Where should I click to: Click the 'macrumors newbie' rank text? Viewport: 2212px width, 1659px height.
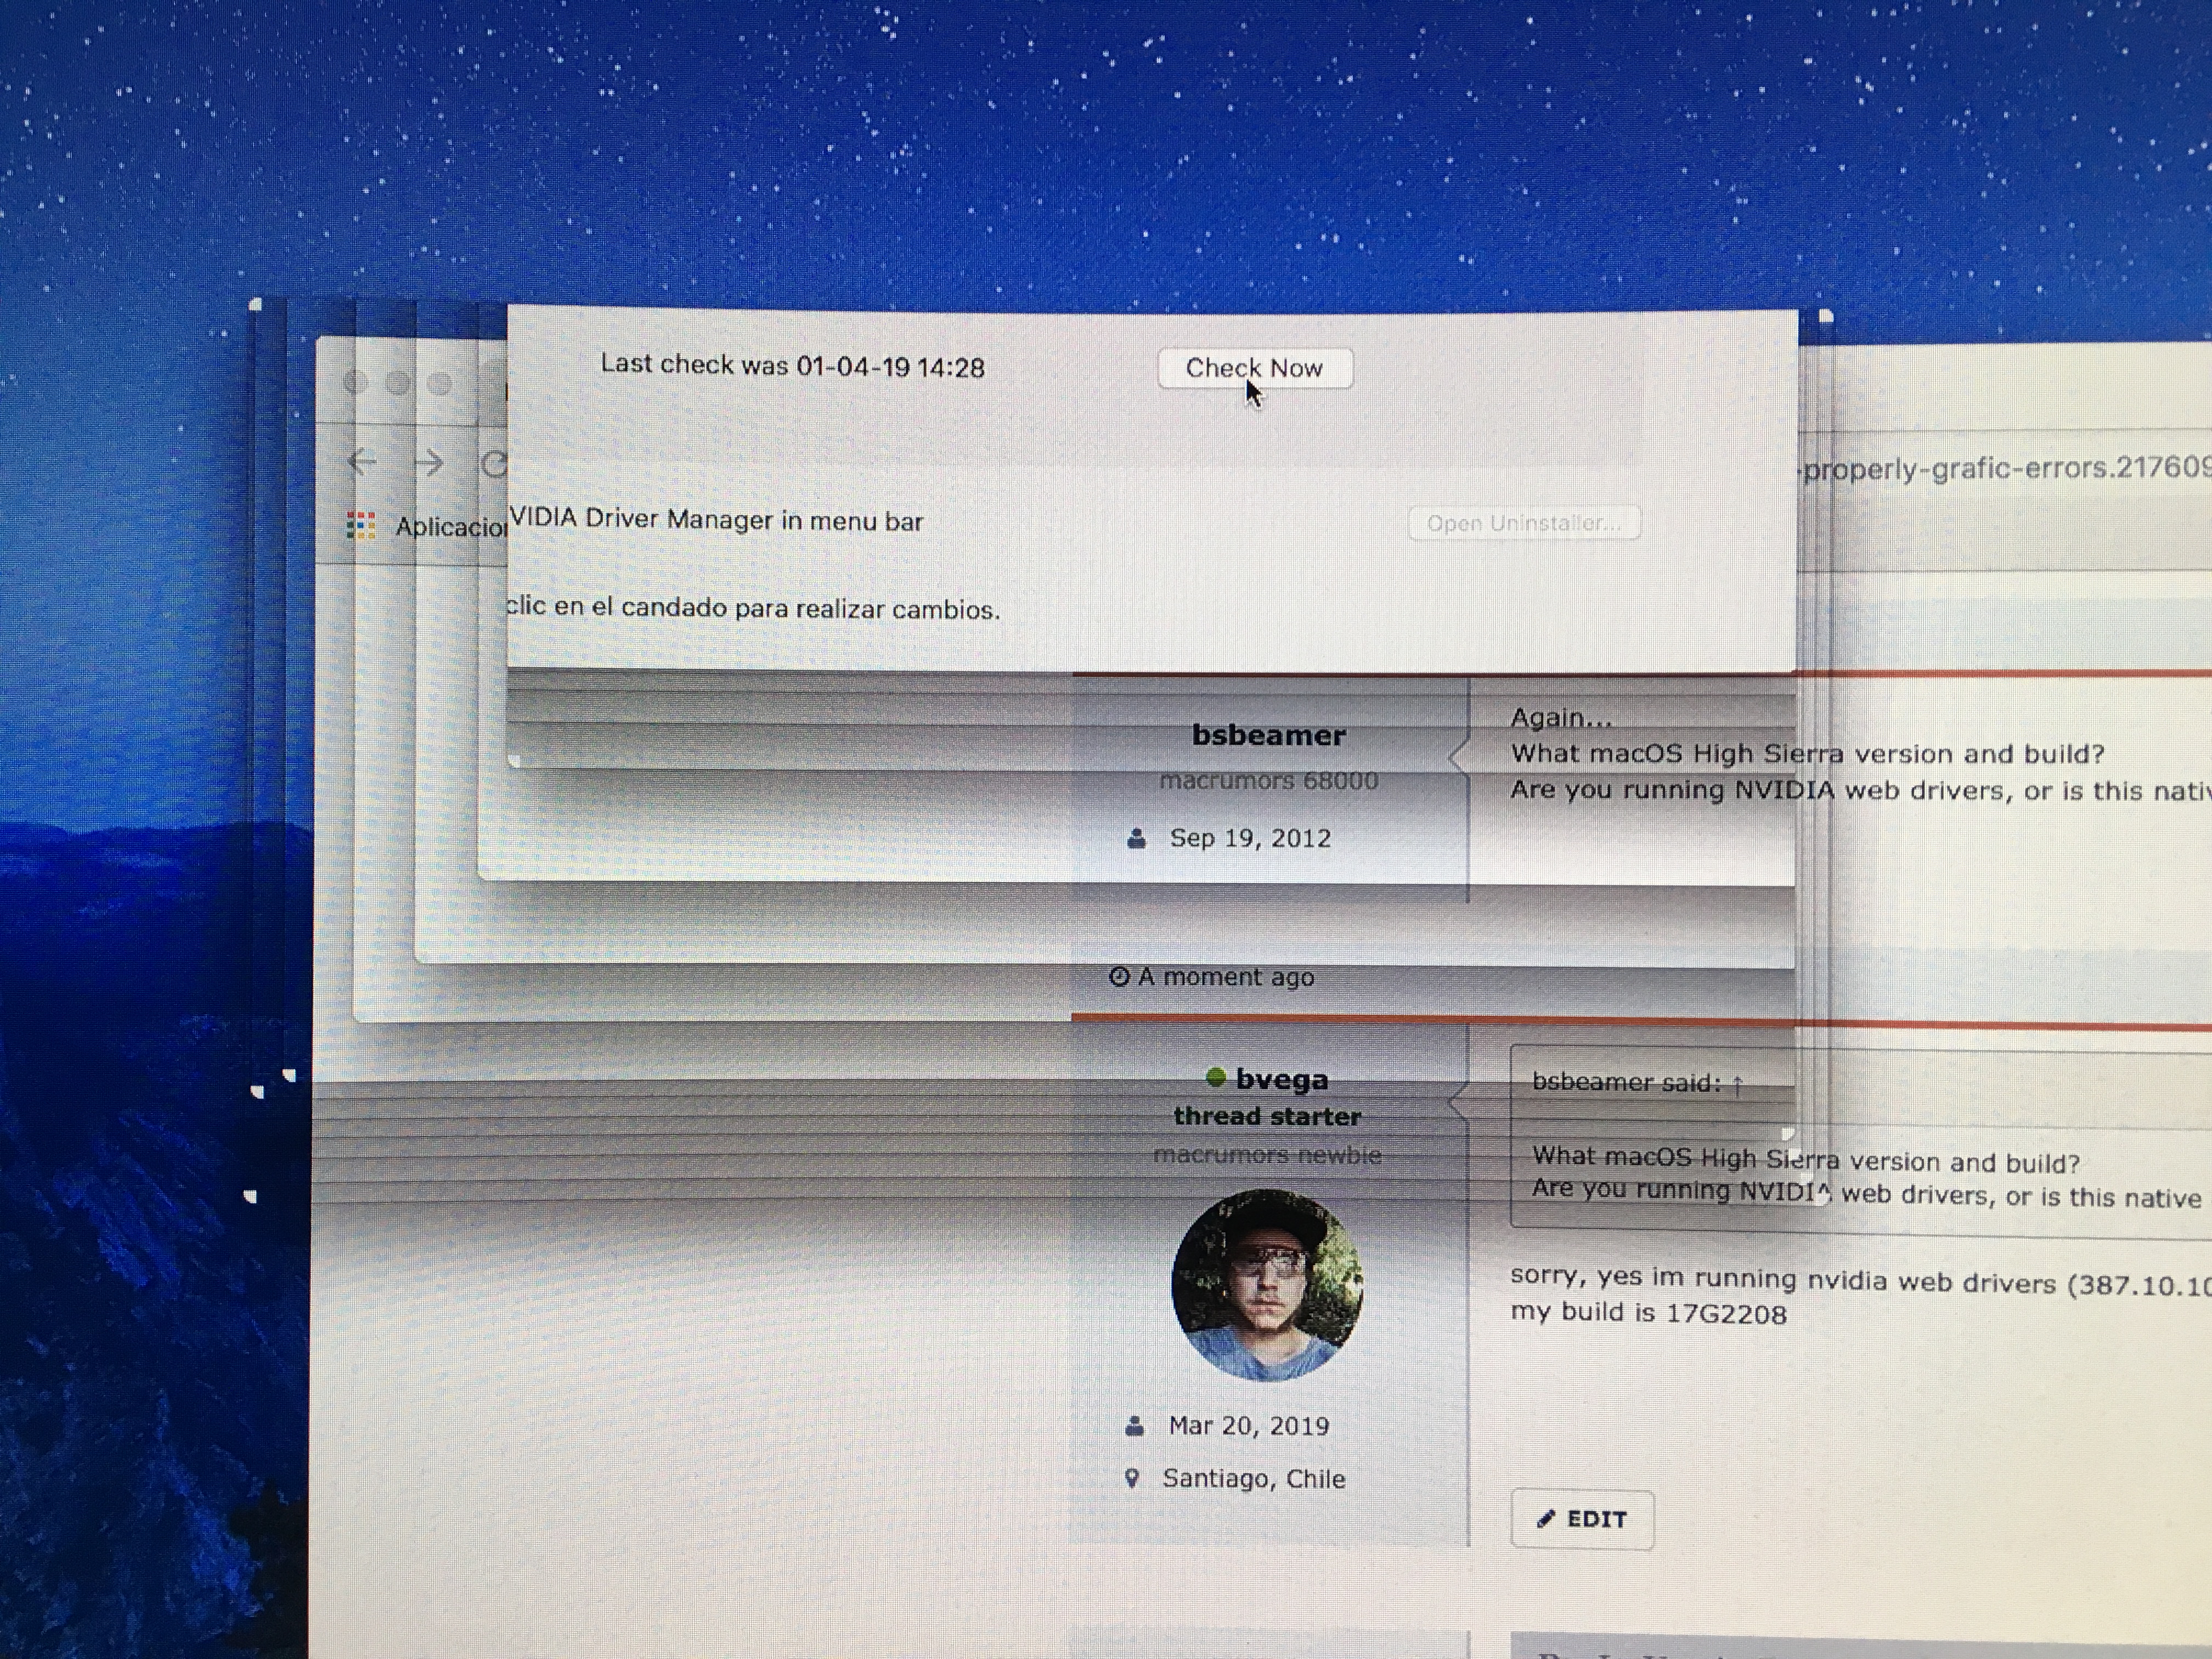coord(1267,1155)
